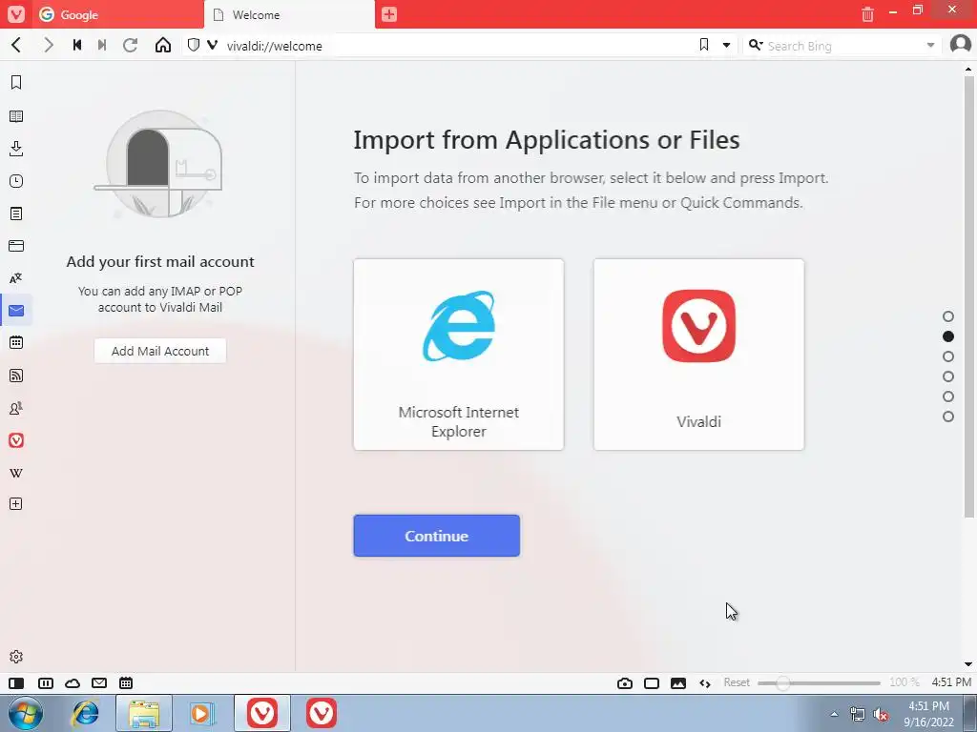
Task: Select Microsoft Internet Explorer import card
Action: 459,355
